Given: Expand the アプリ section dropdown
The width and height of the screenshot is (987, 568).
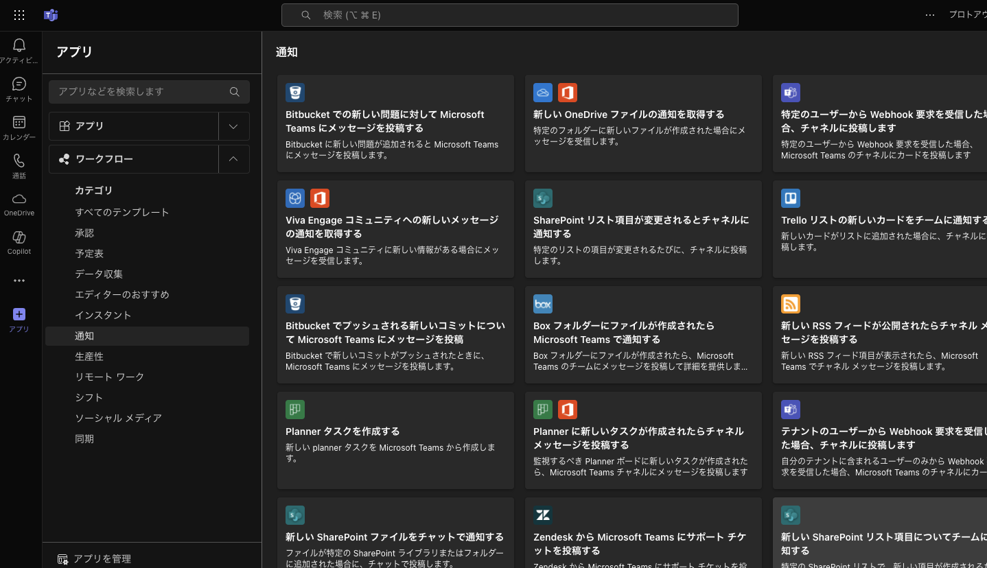Looking at the screenshot, I should 233,126.
